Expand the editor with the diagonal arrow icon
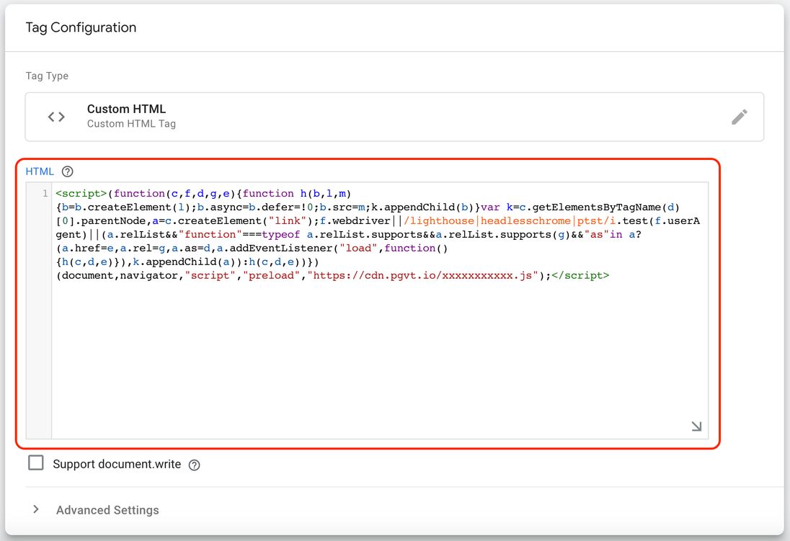This screenshot has width=790, height=541. tap(695, 426)
